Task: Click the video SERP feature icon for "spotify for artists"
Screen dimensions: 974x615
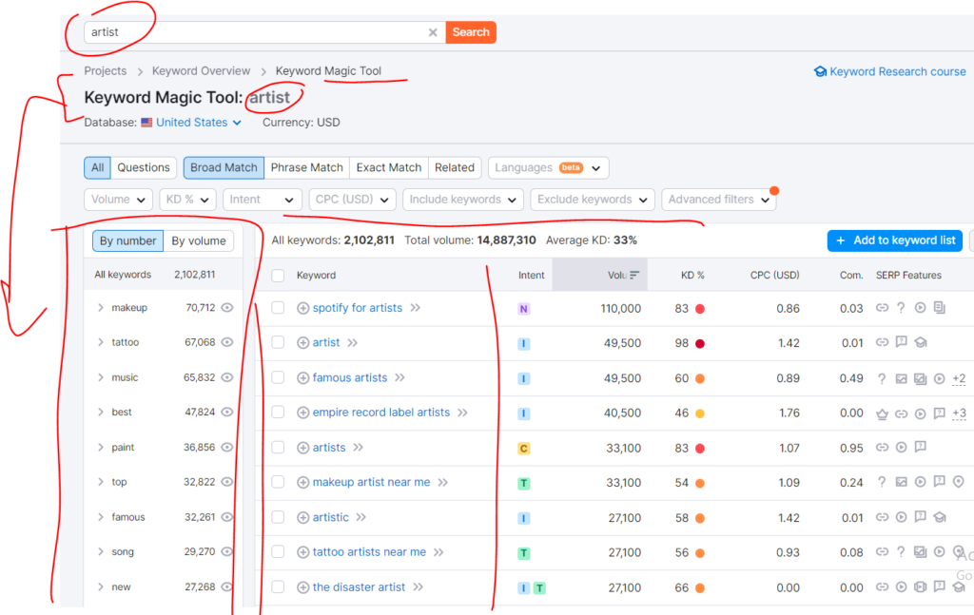Action: [920, 307]
